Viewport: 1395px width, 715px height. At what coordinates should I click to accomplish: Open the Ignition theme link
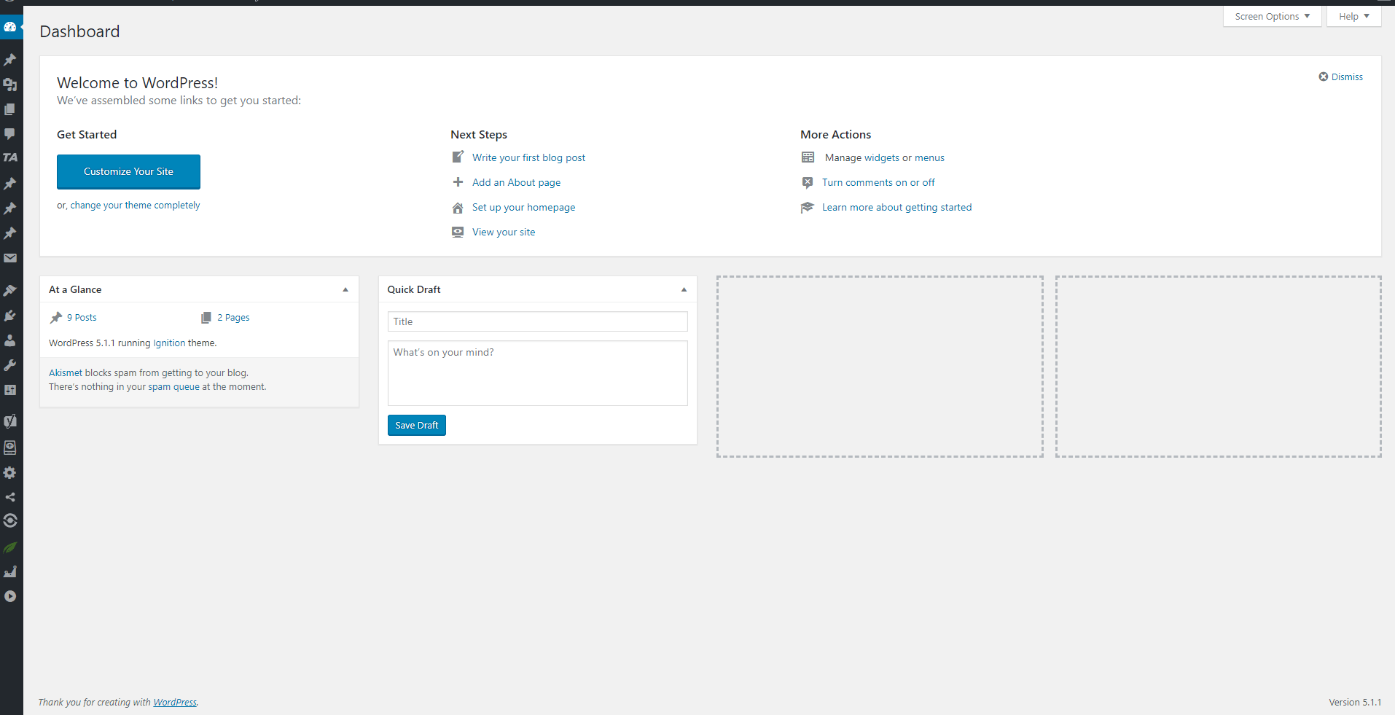pyautogui.click(x=169, y=343)
